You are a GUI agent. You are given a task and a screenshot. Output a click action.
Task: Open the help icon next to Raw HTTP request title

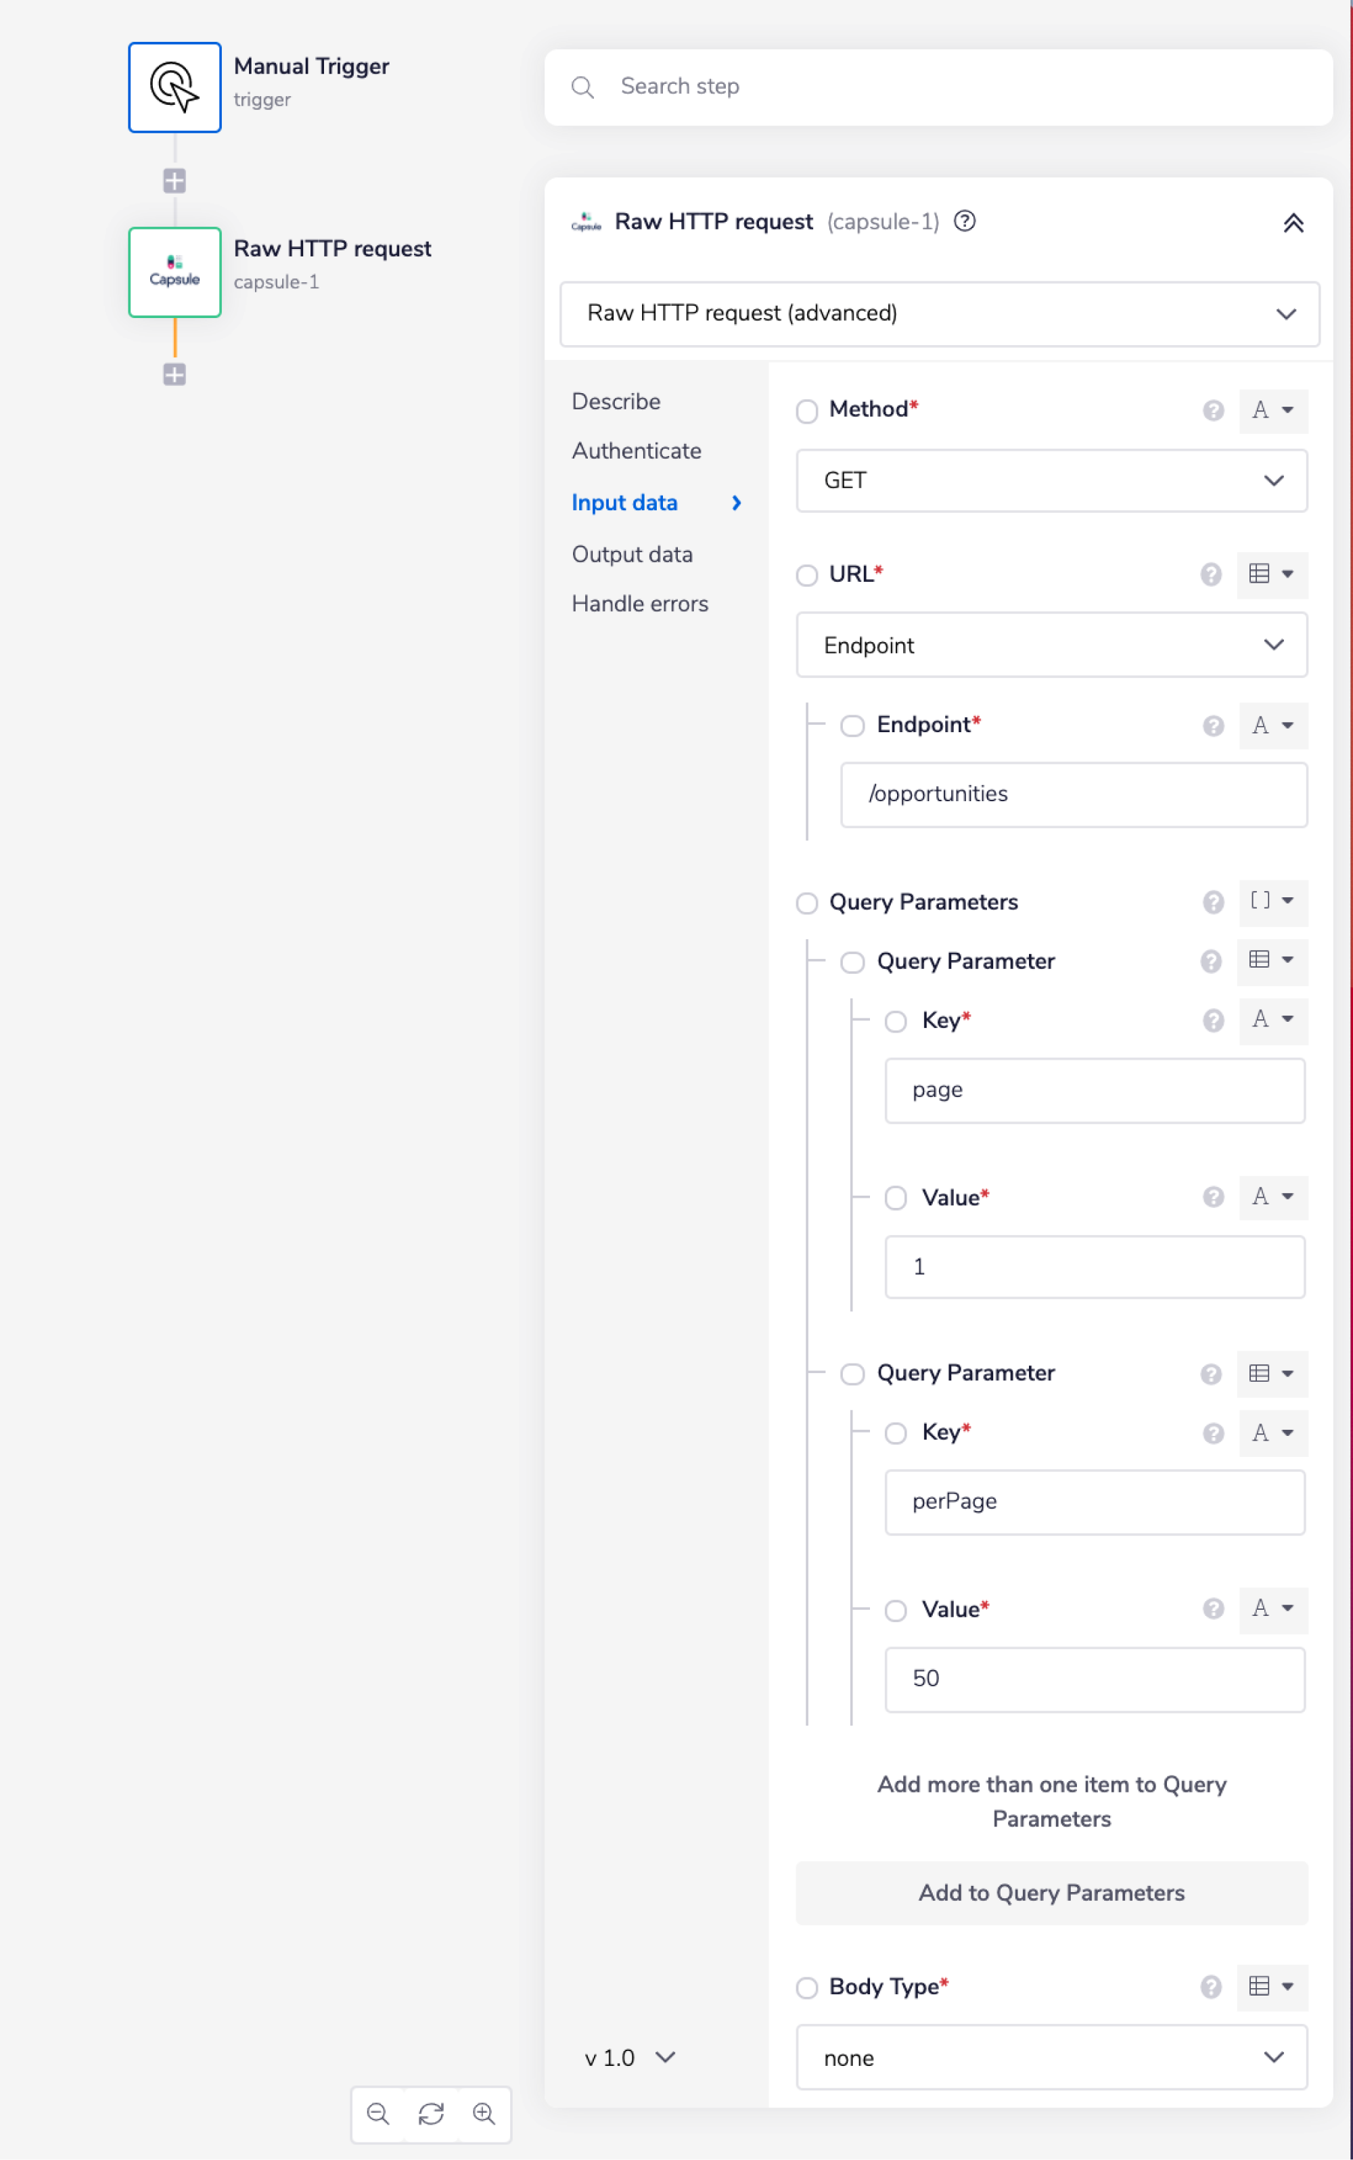(964, 221)
